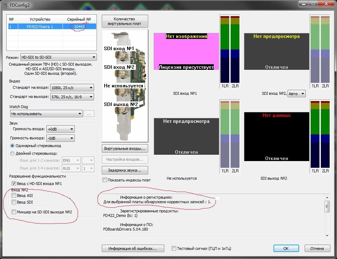Close the FDConfig2 window
The width and height of the screenshot is (337, 259).
326,4
